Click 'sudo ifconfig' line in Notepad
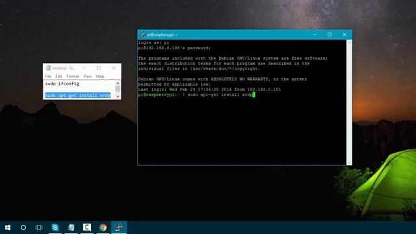The width and height of the screenshot is (416, 234). (62, 84)
